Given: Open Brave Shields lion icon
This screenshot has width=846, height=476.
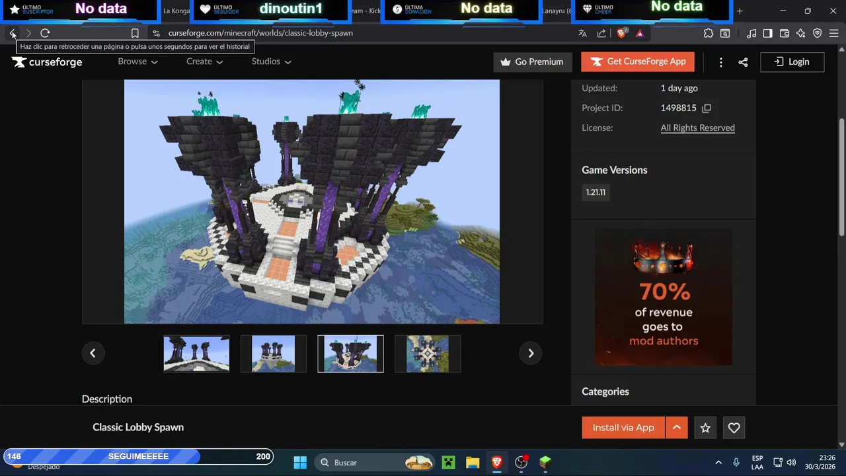Looking at the screenshot, I should click(x=621, y=33).
